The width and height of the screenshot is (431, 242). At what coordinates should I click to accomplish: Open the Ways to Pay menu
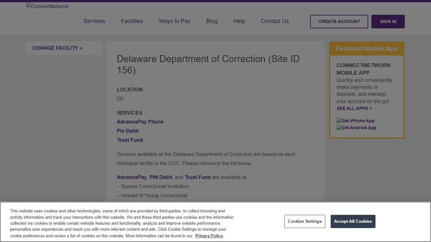tap(174, 21)
